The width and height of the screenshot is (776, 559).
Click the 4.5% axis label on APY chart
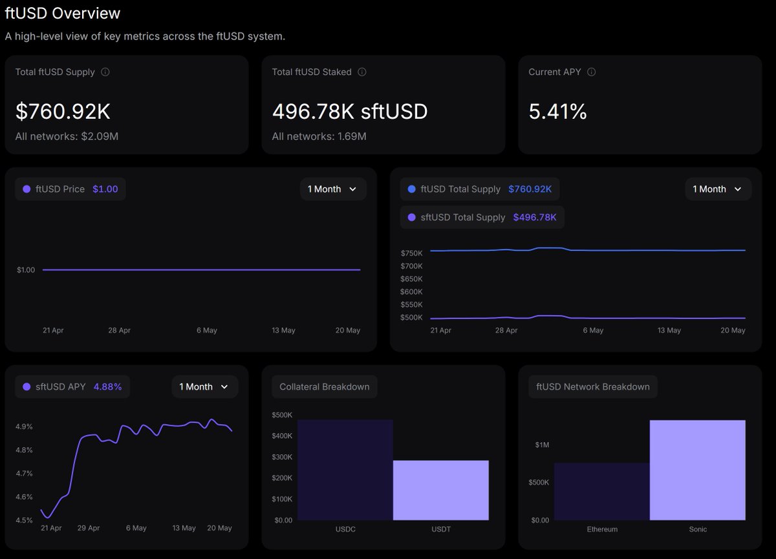coord(24,520)
